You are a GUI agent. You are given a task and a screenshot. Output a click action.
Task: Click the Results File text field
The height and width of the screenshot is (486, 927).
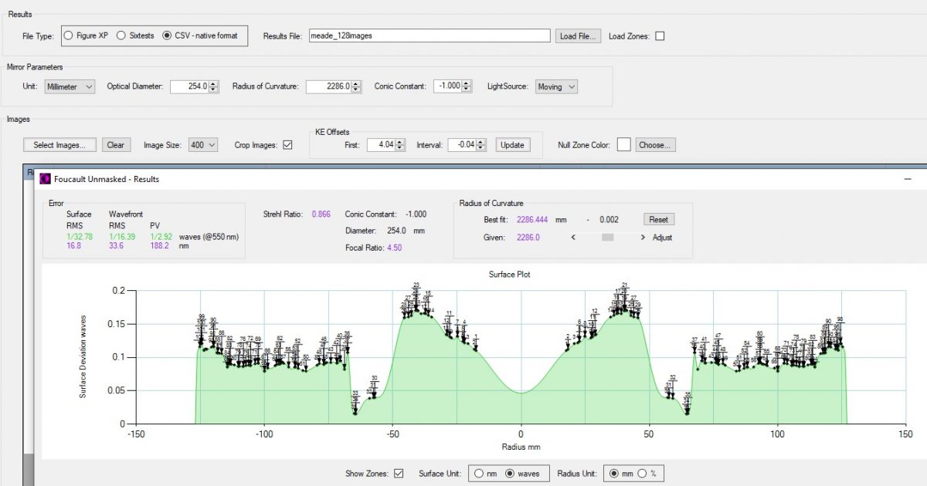coord(429,36)
